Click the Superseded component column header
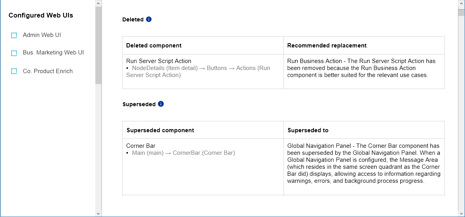465x217 pixels. [160, 130]
